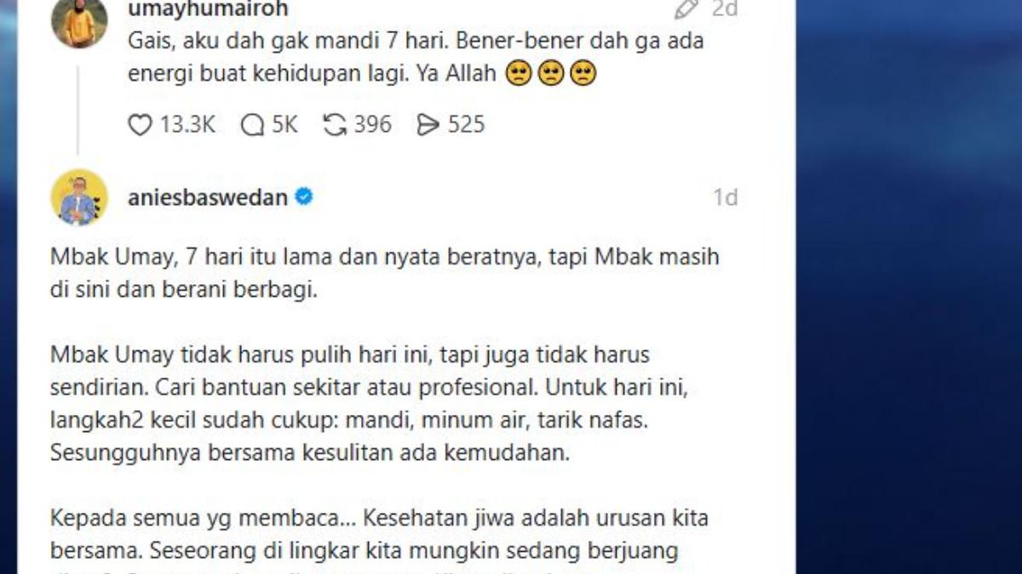Share the post via paper plane icon
1022x574 pixels.
pos(428,125)
